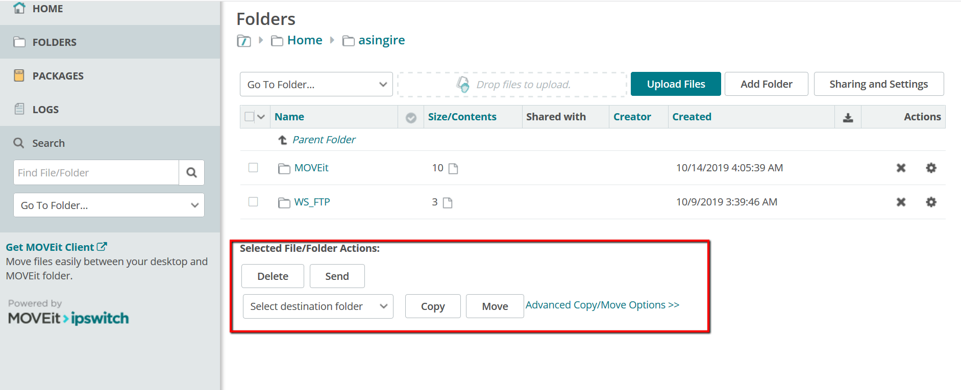Click the download column header icon

coord(848,118)
